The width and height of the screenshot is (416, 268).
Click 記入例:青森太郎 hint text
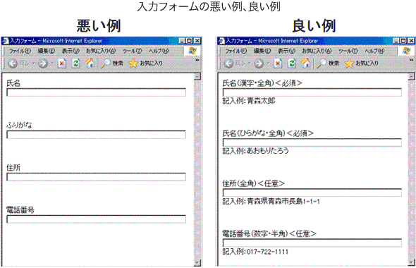(x=249, y=101)
